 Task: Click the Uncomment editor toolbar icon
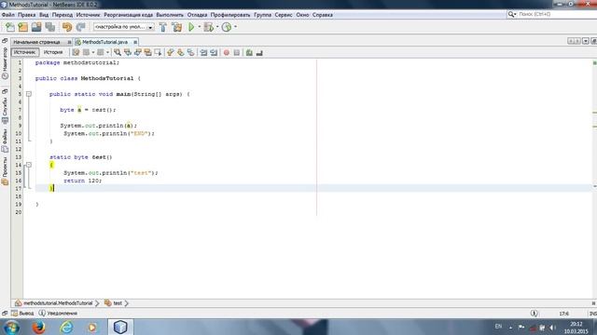259,52
